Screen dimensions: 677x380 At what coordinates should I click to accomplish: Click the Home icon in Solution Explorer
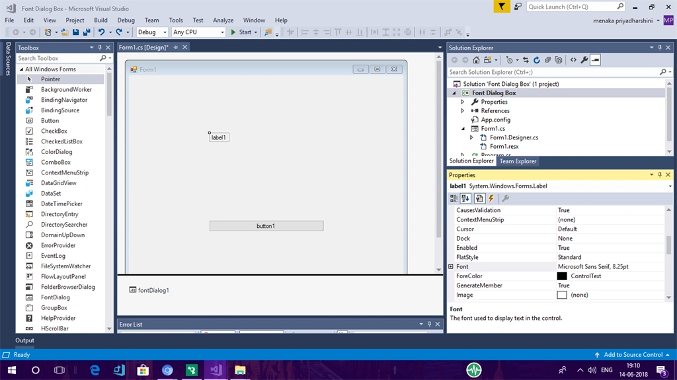(476, 60)
